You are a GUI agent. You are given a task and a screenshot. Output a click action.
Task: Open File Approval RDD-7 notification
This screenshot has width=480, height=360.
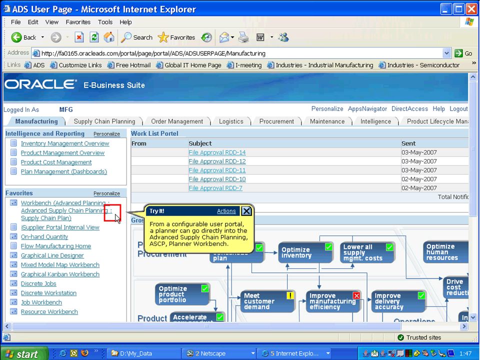point(215,188)
